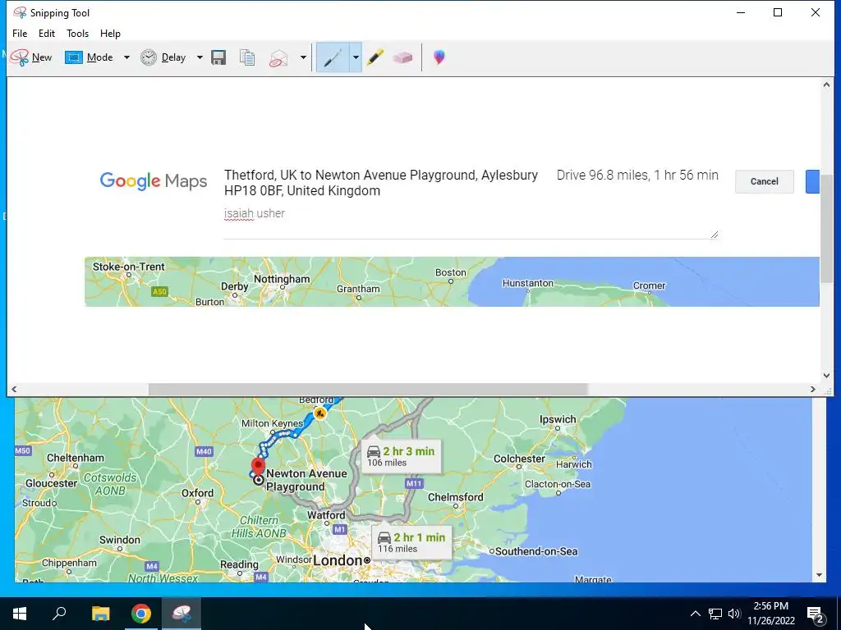Click Snipping Tool taskbar icon
This screenshot has width=841, height=630.
182,614
